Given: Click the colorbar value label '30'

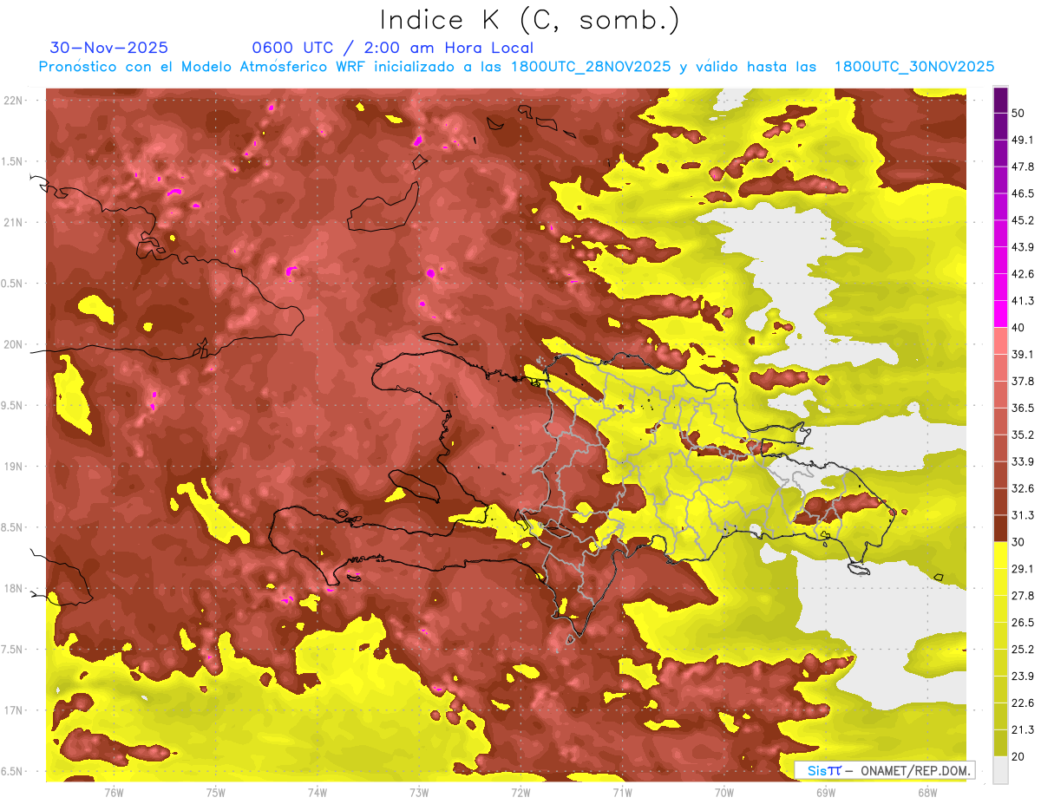Looking at the screenshot, I should click(1019, 542).
